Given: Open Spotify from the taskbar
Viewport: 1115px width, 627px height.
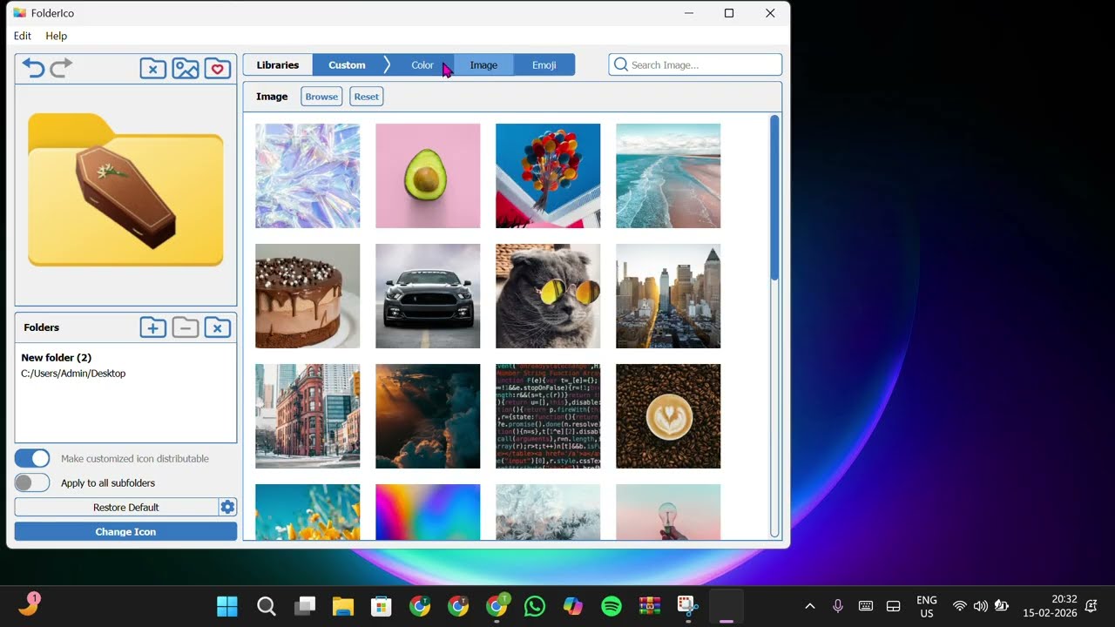Looking at the screenshot, I should click(612, 606).
